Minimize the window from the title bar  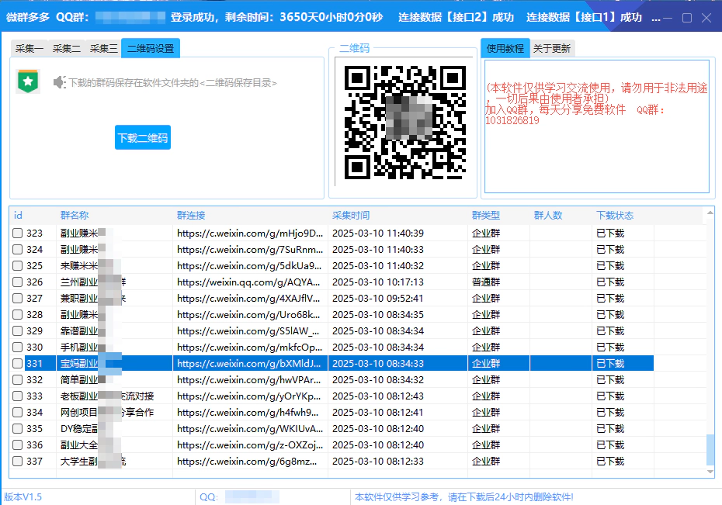pos(667,17)
